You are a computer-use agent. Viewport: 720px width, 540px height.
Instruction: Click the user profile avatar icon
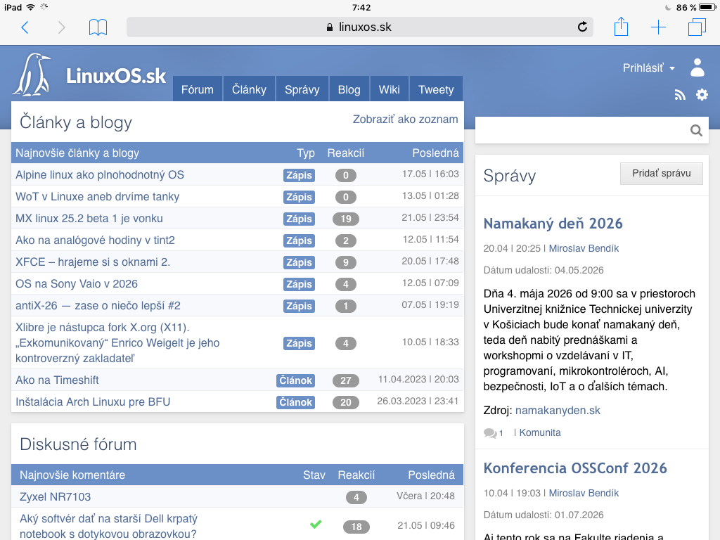(697, 67)
